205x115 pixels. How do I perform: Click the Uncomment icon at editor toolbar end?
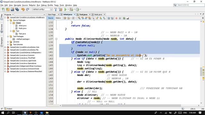coord(128,18)
